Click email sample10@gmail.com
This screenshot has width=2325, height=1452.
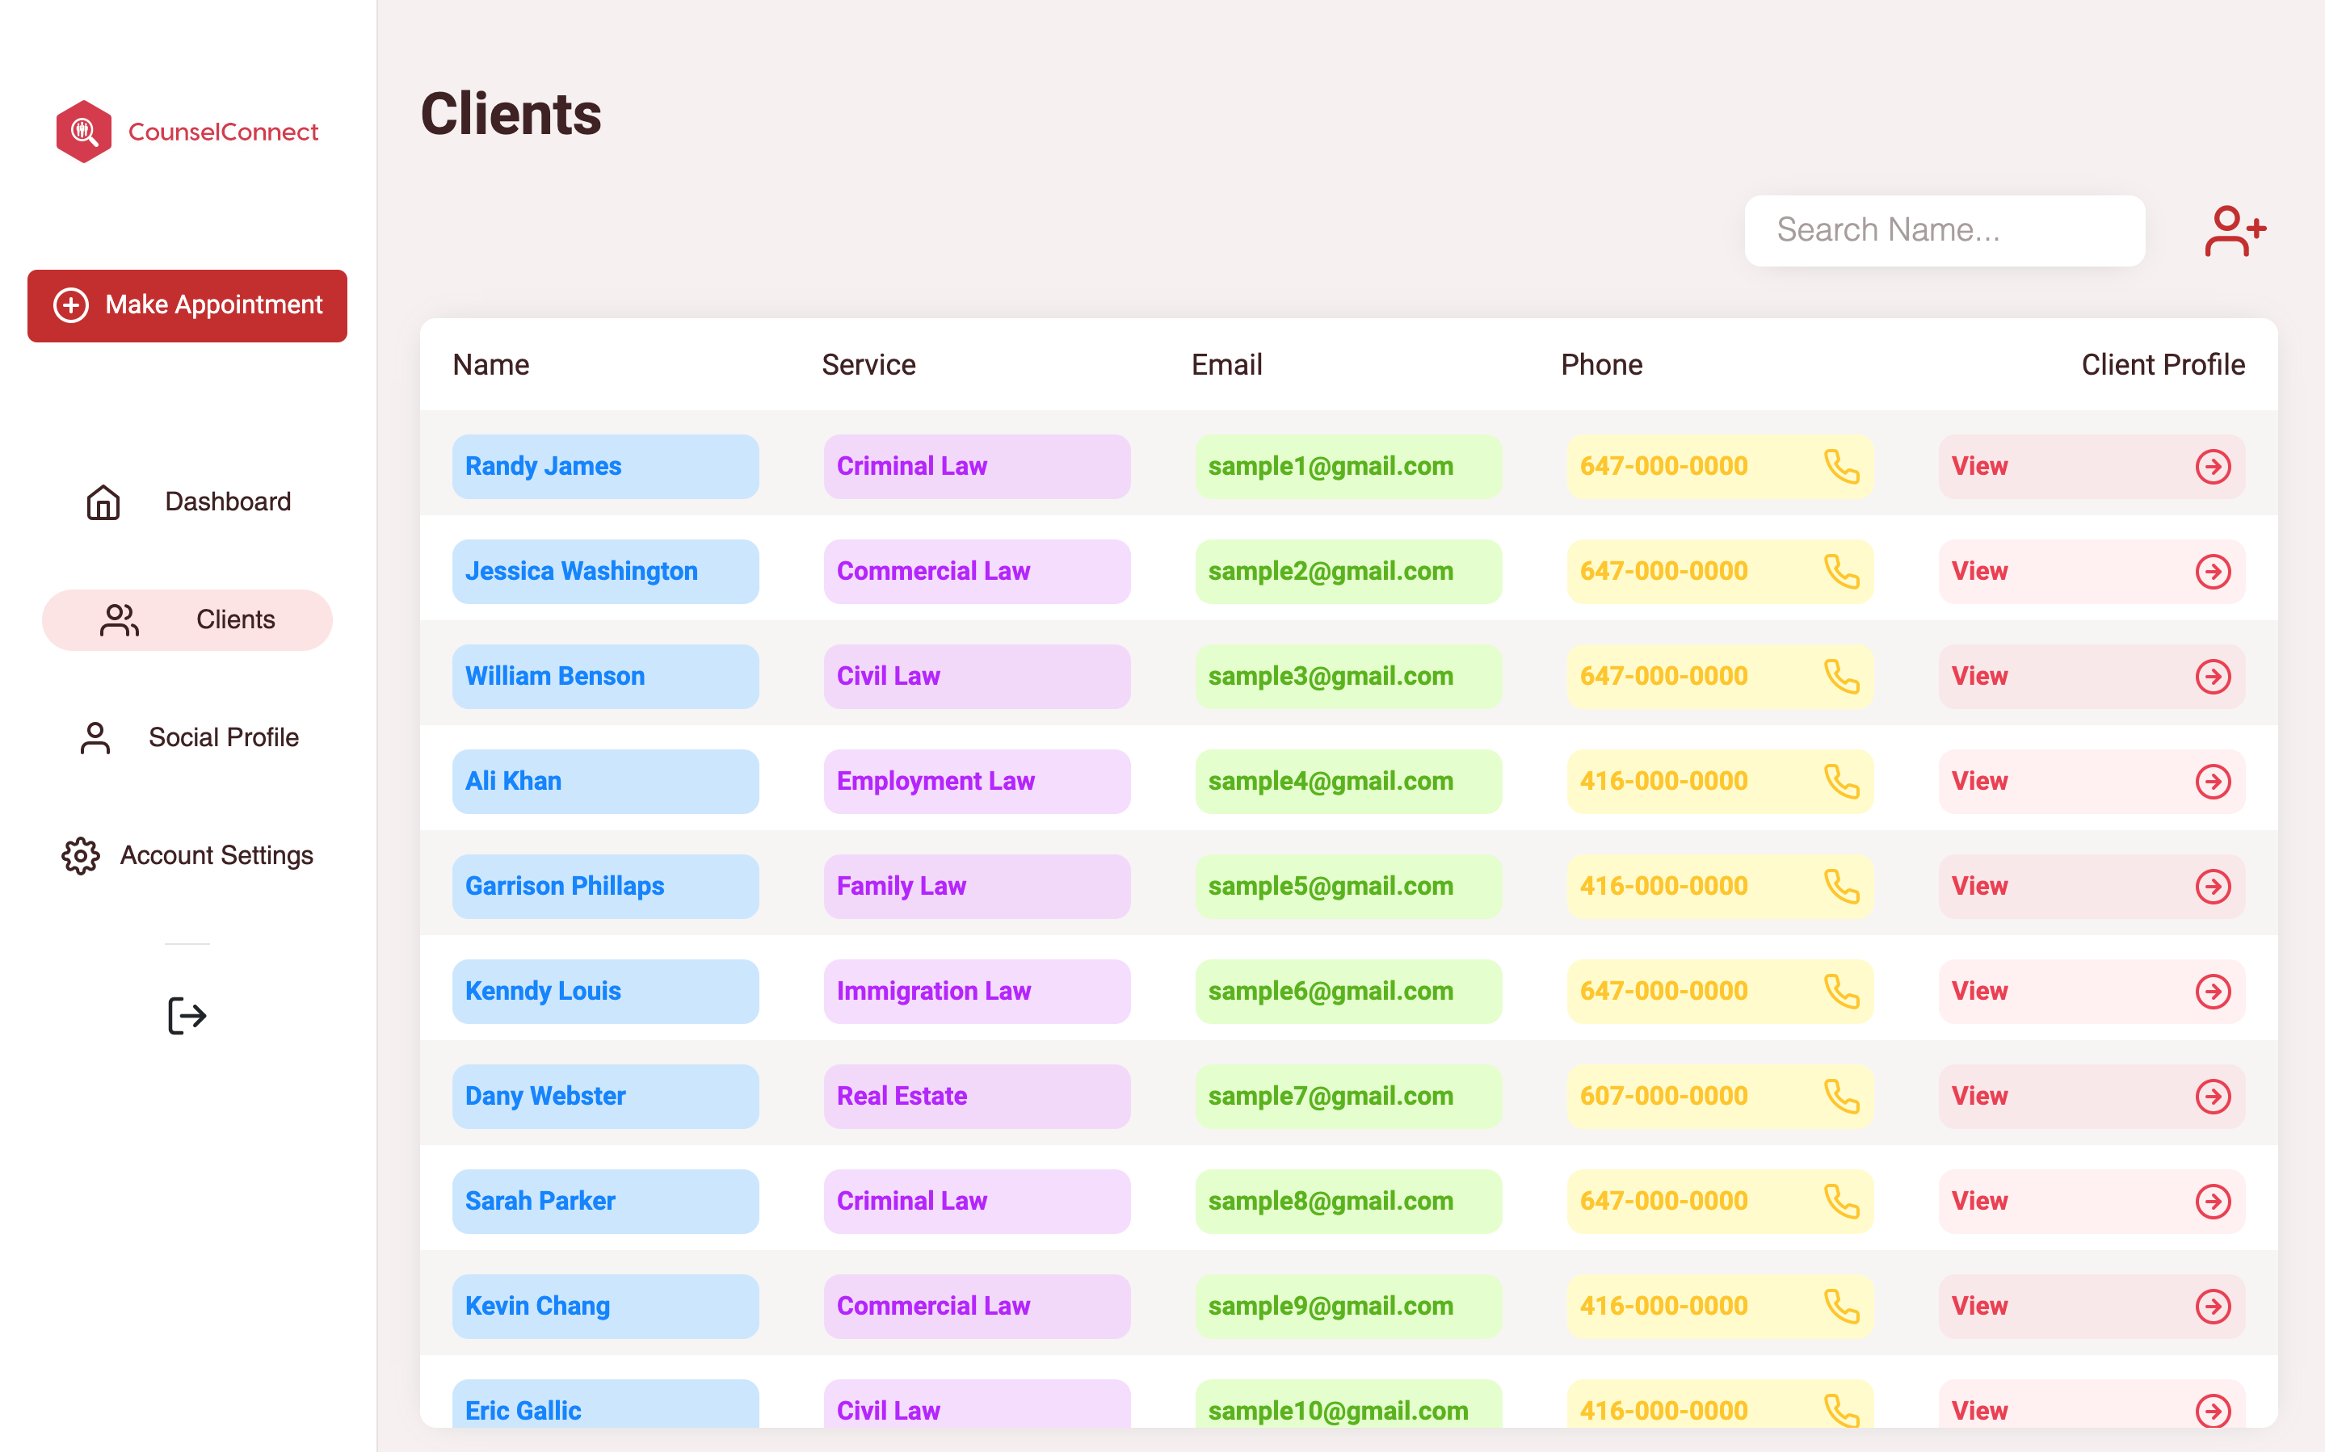click(1348, 1404)
